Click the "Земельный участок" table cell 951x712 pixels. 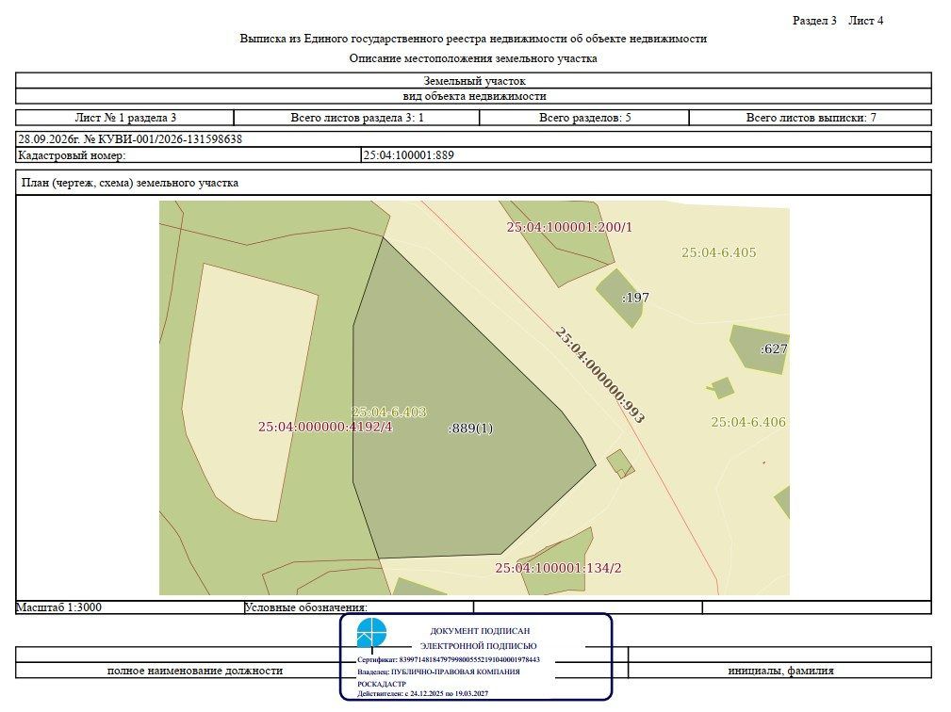click(474, 81)
